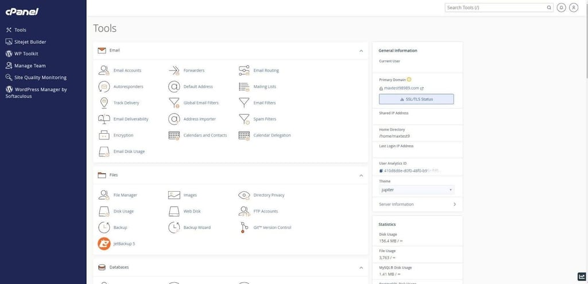Open the Spam Filters icon
The image size is (588, 284).
pos(244,119)
